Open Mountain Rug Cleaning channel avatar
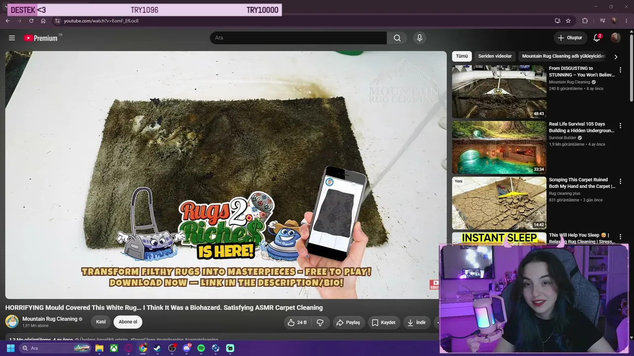The height and width of the screenshot is (356, 634). click(x=12, y=322)
